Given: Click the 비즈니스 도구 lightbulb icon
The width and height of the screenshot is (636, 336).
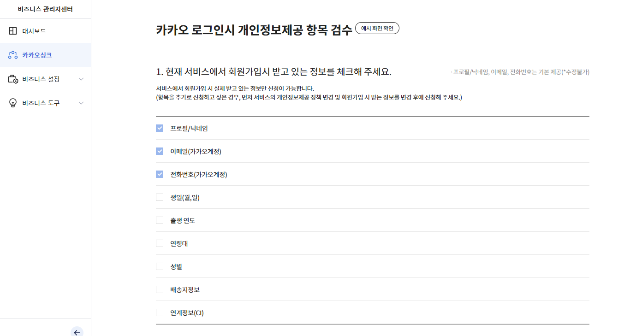Looking at the screenshot, I should [x=13, y=103].
